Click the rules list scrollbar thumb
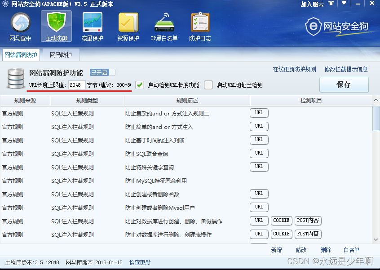This screenshot has width=380, height=270. coord(376,119)
